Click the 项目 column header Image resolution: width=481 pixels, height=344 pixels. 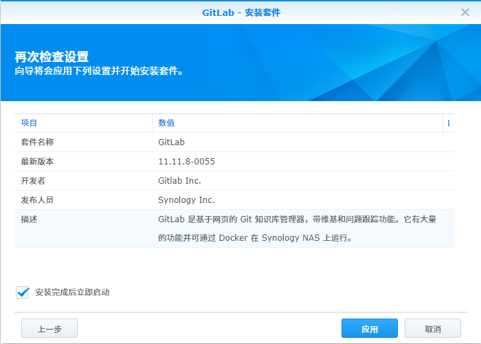83,123
